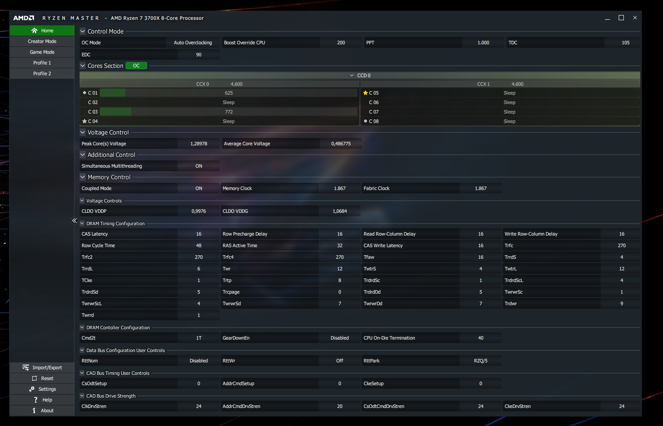Click Peak Core(s) Voltage value 1,28978
Screen dimensions: 663x426
click(199, 144)
